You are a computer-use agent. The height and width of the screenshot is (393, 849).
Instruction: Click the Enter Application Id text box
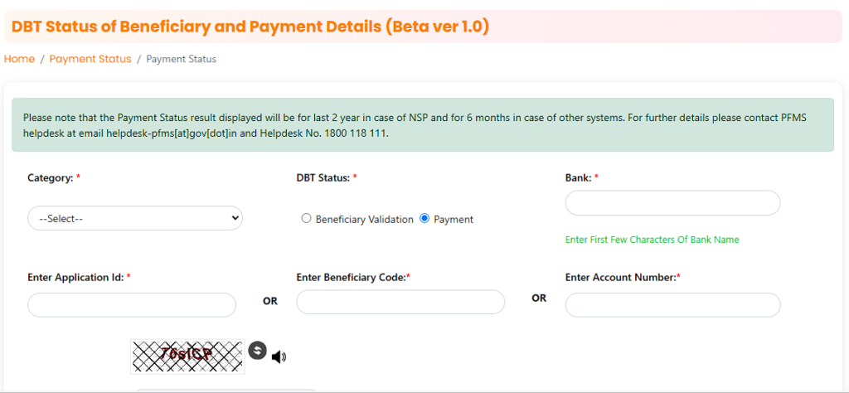click(132, 305)
